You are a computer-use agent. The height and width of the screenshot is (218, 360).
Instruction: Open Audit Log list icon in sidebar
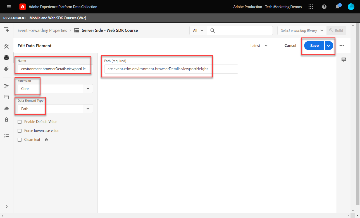(x=6, y=136)
